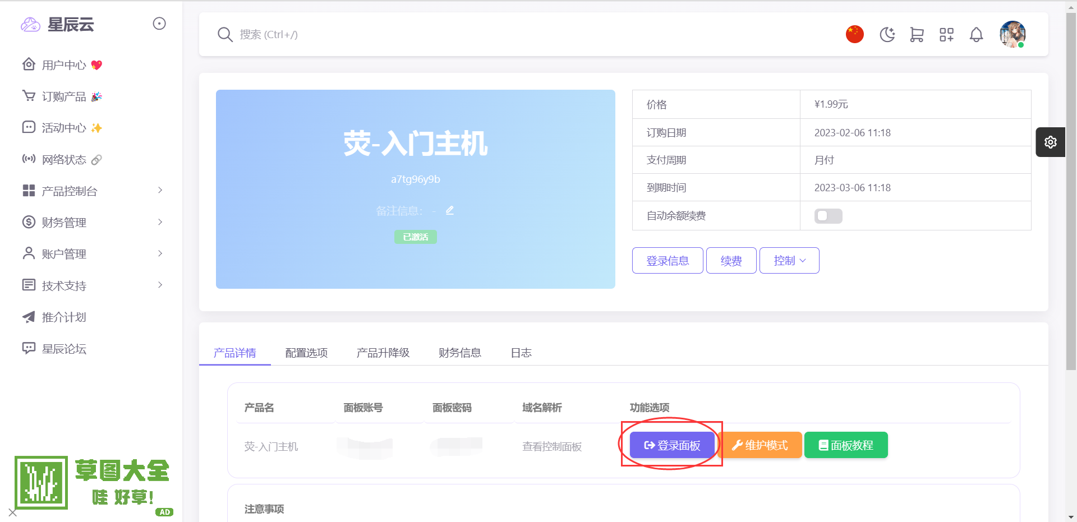Toggle the sidebar collapse circle button
1077x522 pixels.
tap(159, 24)
